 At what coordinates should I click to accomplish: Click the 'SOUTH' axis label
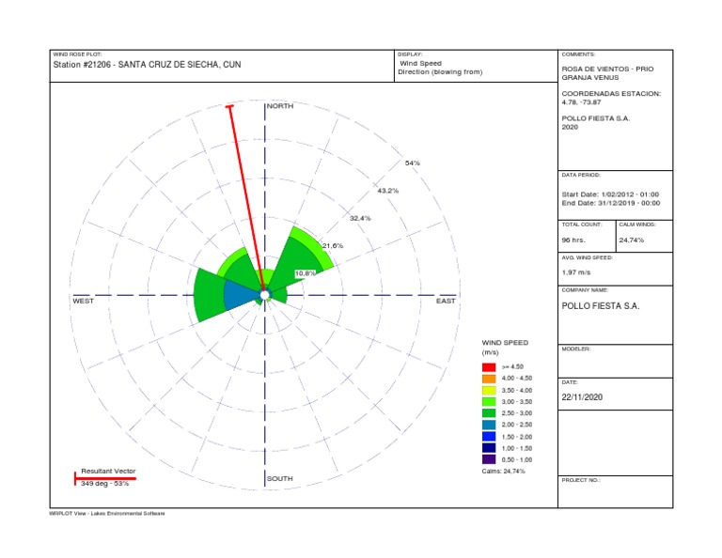[280, 479]
